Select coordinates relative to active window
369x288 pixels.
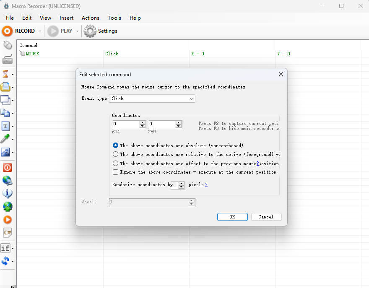(x=116, y=154)
